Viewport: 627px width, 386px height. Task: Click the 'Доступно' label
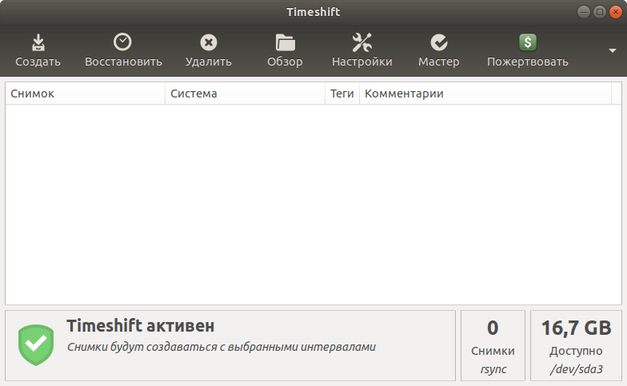(576, 351)
